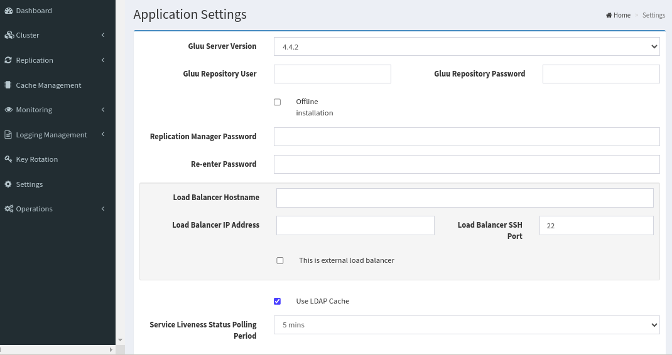Click the Dashboard gauge icon
The width and height of the screenshot is (672, 355).
click(x=9, y=11)
